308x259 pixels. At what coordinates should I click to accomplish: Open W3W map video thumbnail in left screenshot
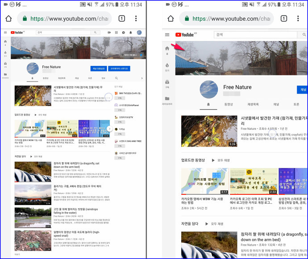click(x=30, y=128)
